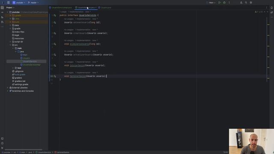Toggle the Project tool window folder icon
Screen dimensions: 274x154
[x=2, y=8]
